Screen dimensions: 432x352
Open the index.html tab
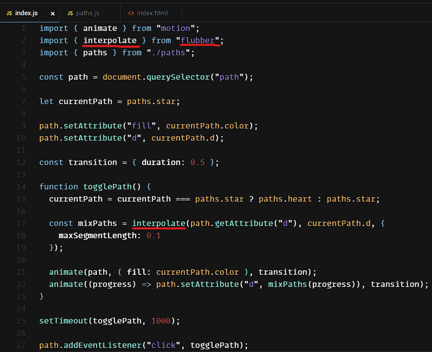tap(152, 13)
